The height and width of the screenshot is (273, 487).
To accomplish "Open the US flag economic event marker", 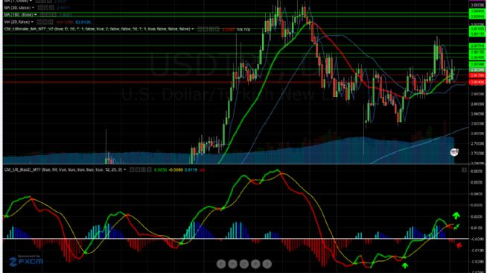I will 454,152.
